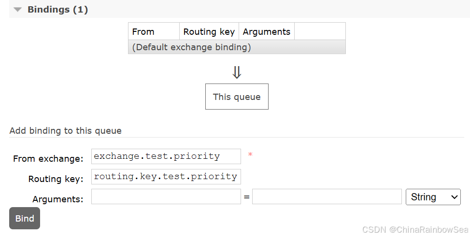
Task: Click the Bindings (1) section heading
Action: (57, 10)
